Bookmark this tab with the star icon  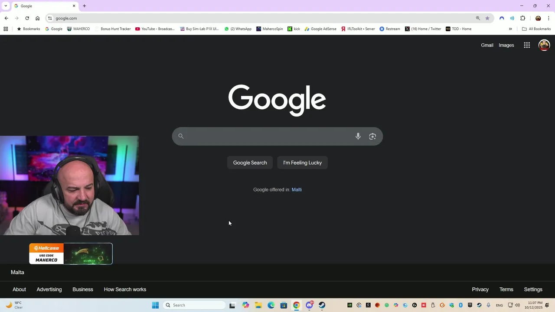[x=487, y=18]
